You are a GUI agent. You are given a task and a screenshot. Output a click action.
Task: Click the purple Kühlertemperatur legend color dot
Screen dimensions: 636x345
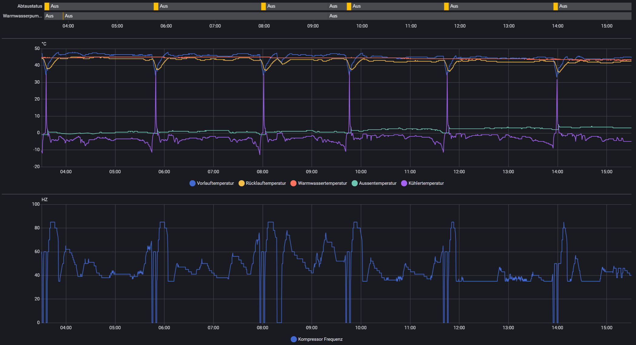click(x=404, y=183)
